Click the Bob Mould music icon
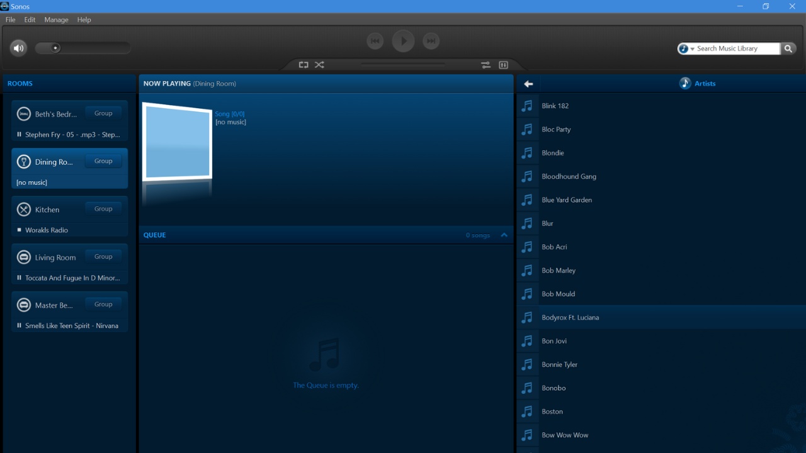 click(528, 294)
